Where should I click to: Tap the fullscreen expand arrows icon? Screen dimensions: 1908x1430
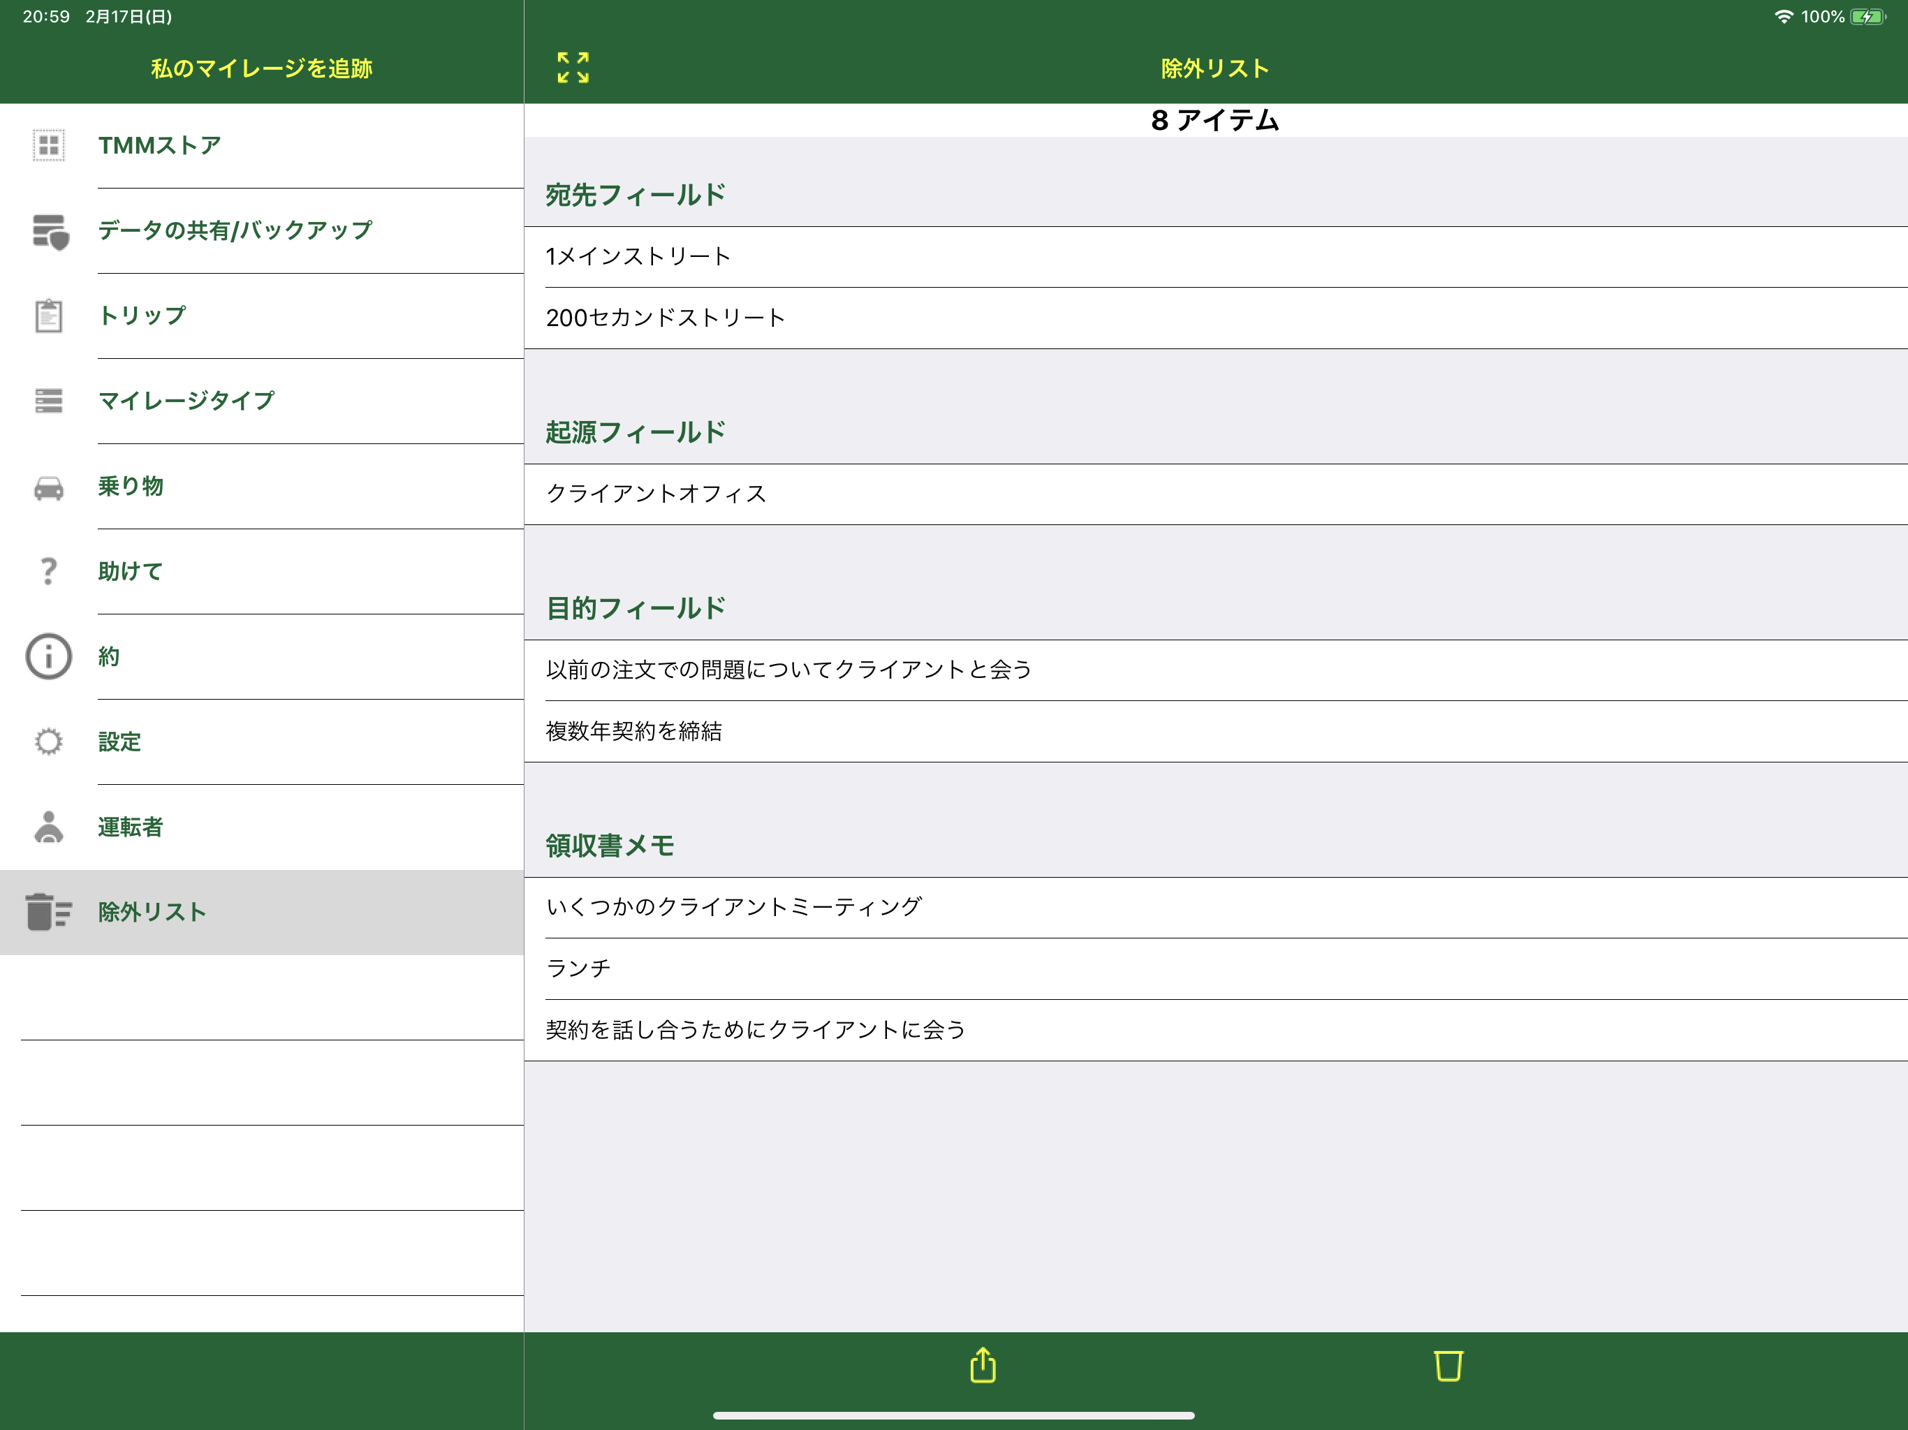click(573, 67)
